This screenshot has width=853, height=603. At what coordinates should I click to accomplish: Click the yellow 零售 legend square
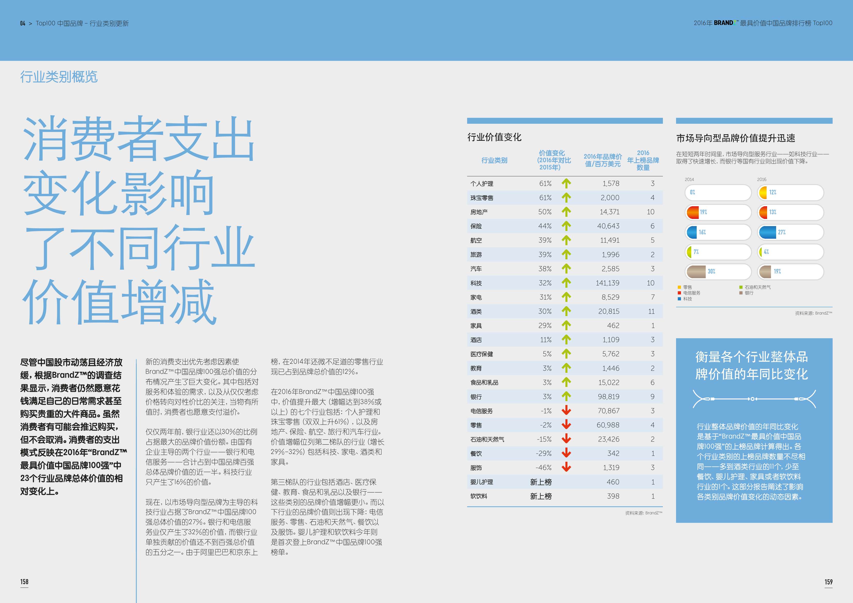point(679,287)
